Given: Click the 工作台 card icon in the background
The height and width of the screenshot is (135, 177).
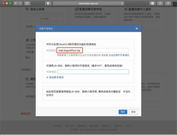Looking at the screenshot, I should coord(28,40).
